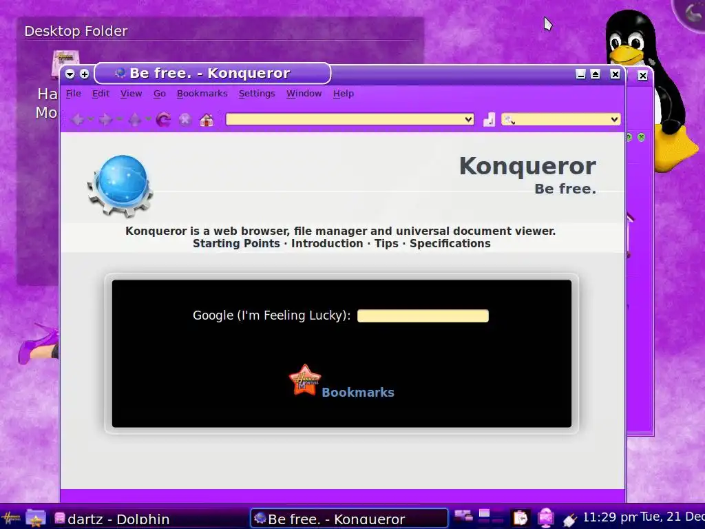The height and width of the screenshot is (529, 705).
Task: Click the Google I'm Feeling Lucky input field
Action: tap(423, 315)
